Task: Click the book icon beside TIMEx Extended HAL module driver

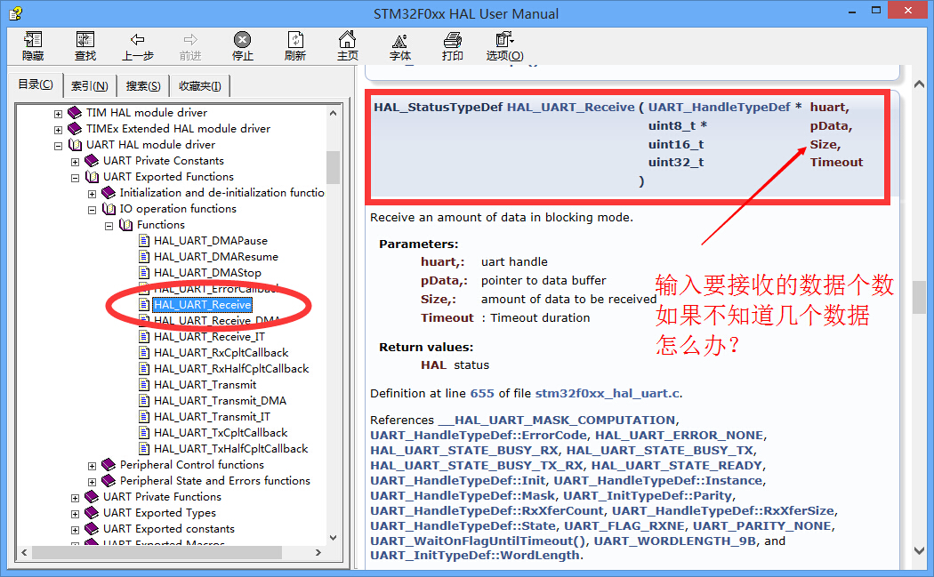Action: [x=75, y=129]
